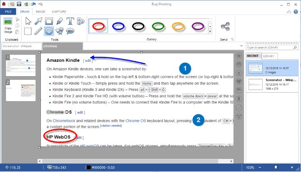301x172 pixels.
Task: Click the scissors Cut icon
Action: click(x=17, y=19)
